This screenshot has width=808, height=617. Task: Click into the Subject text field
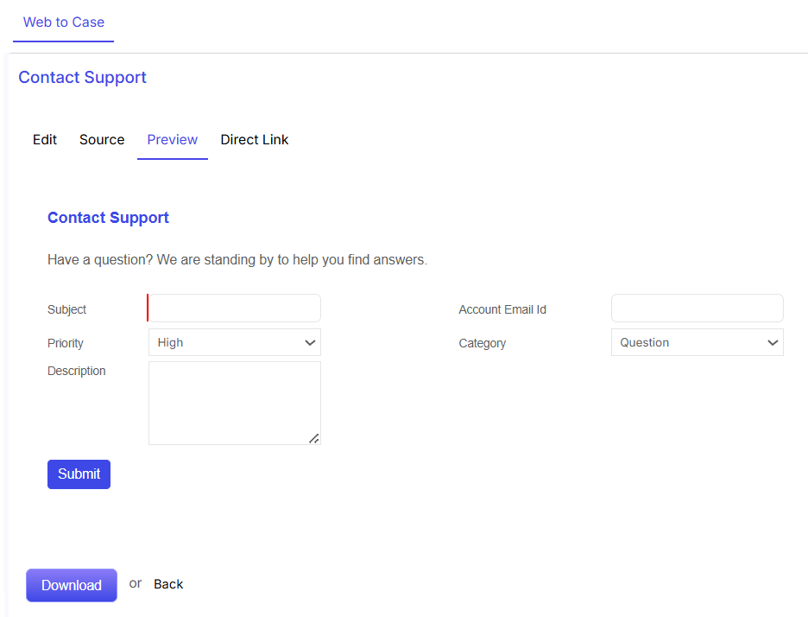point(235,308)
